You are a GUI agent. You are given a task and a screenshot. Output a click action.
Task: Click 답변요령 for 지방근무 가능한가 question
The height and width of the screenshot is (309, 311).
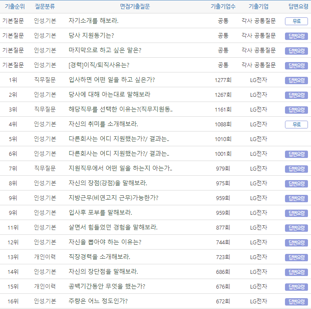[296, 198]
